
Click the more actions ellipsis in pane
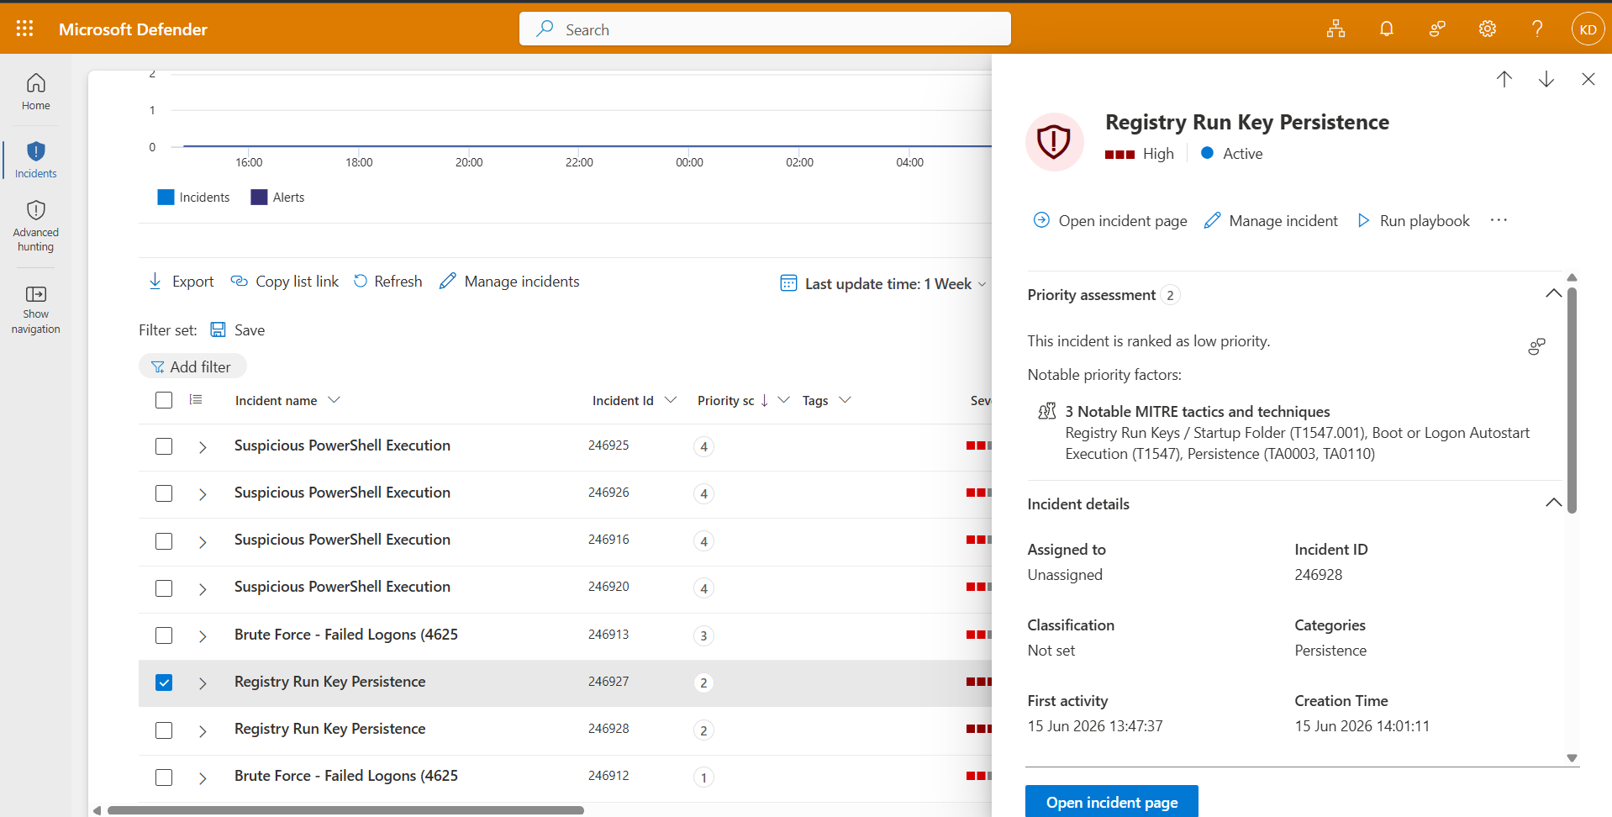tap(1499, 220)
